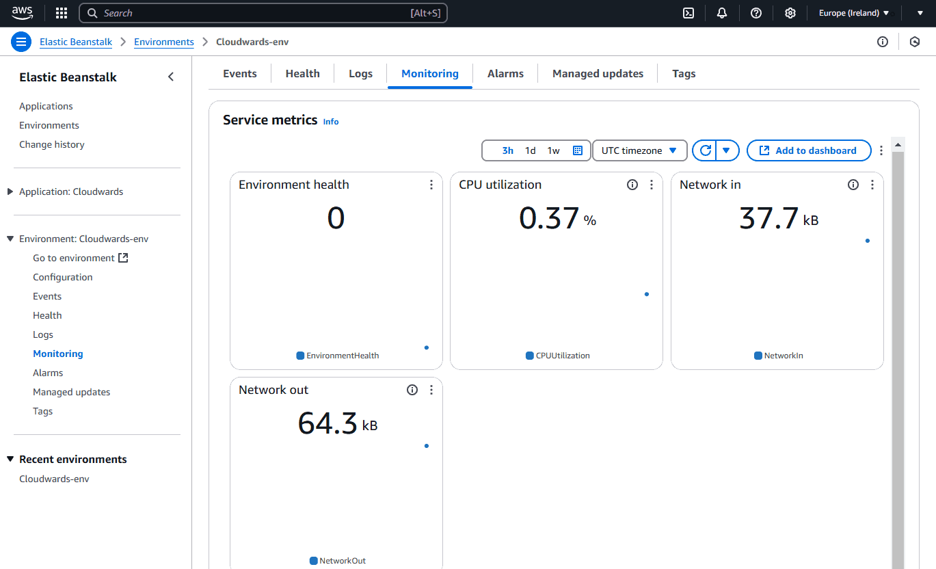Open the AWS services grid menu
The height and width of the screenshot is (569, 936).
coord(62,13)
